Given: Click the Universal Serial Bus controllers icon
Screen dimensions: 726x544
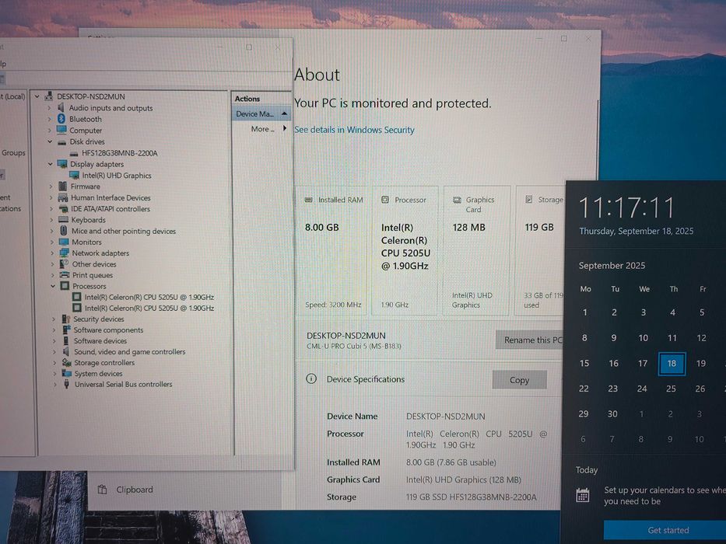Looking at the screenshot, I should (x=67, y=384).
